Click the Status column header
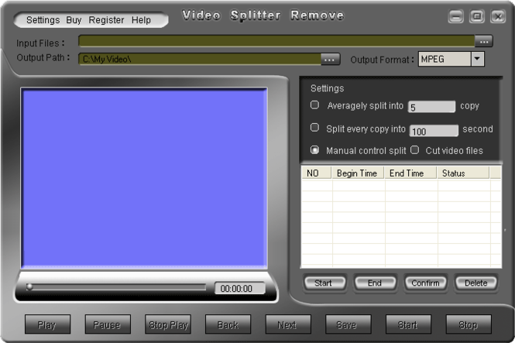 (463, 173)
